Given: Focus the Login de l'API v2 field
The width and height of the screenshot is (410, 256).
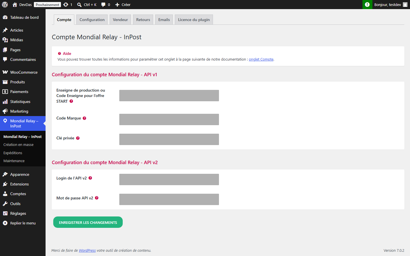Looking at the screenshot, I should pyautogui.click(x=169, y=179).
